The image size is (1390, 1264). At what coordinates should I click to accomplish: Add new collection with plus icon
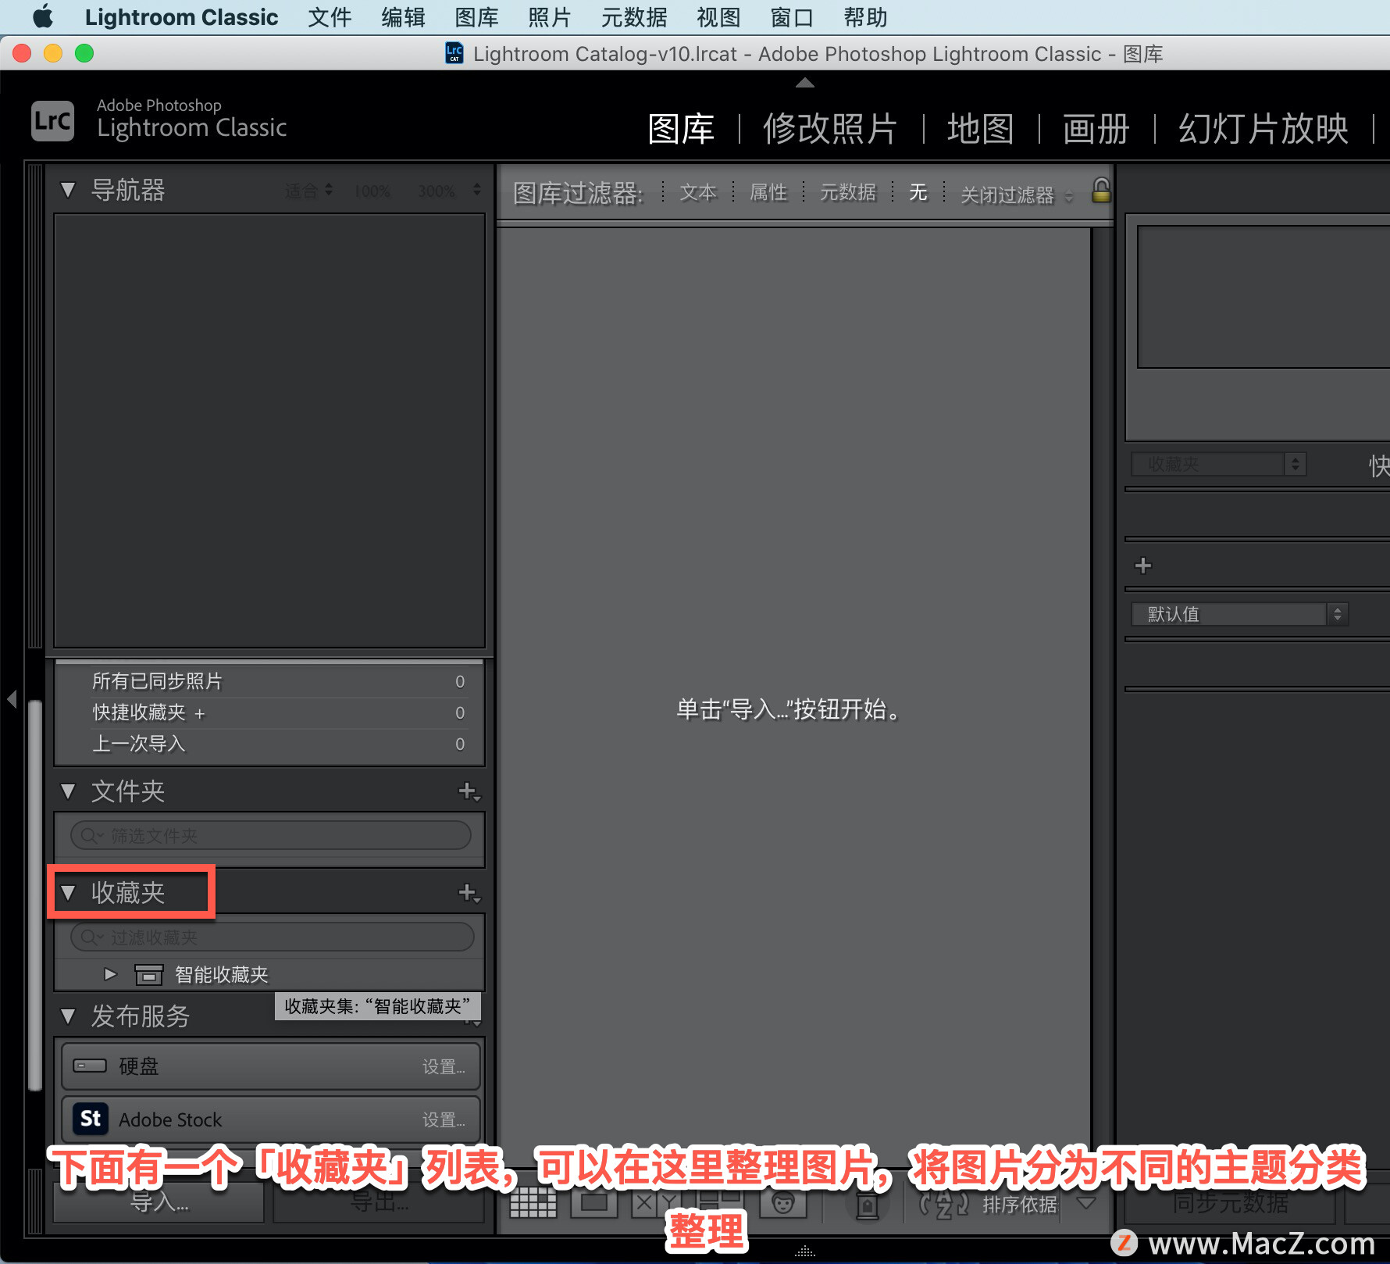click(469, 892)
